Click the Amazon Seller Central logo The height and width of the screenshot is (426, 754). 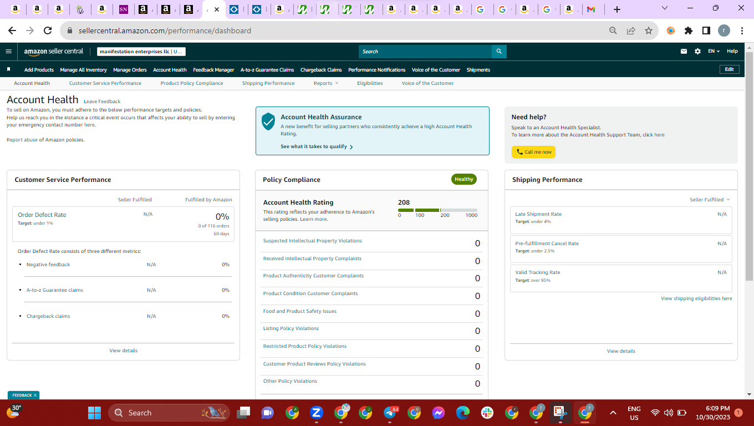click(53, 52)
